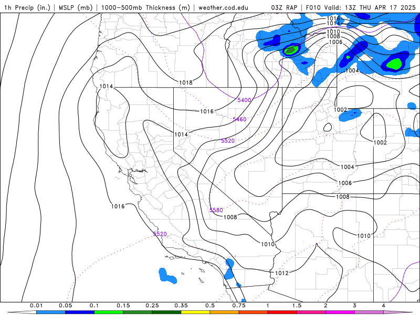Image resolution: width=420 pixels, height=315 pixels.
Task: Pick the light blue 0.01–0.05 legend swatch
Action: pos(51,312)
